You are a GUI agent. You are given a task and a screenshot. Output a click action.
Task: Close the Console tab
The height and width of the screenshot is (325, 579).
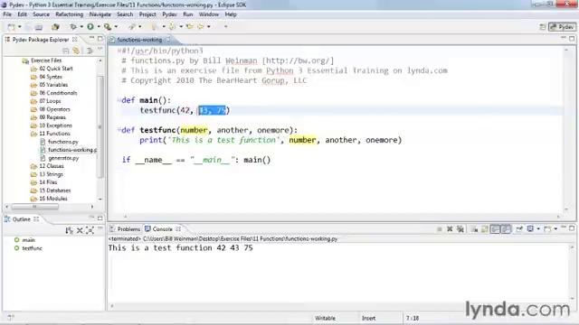tap(178, 228)
